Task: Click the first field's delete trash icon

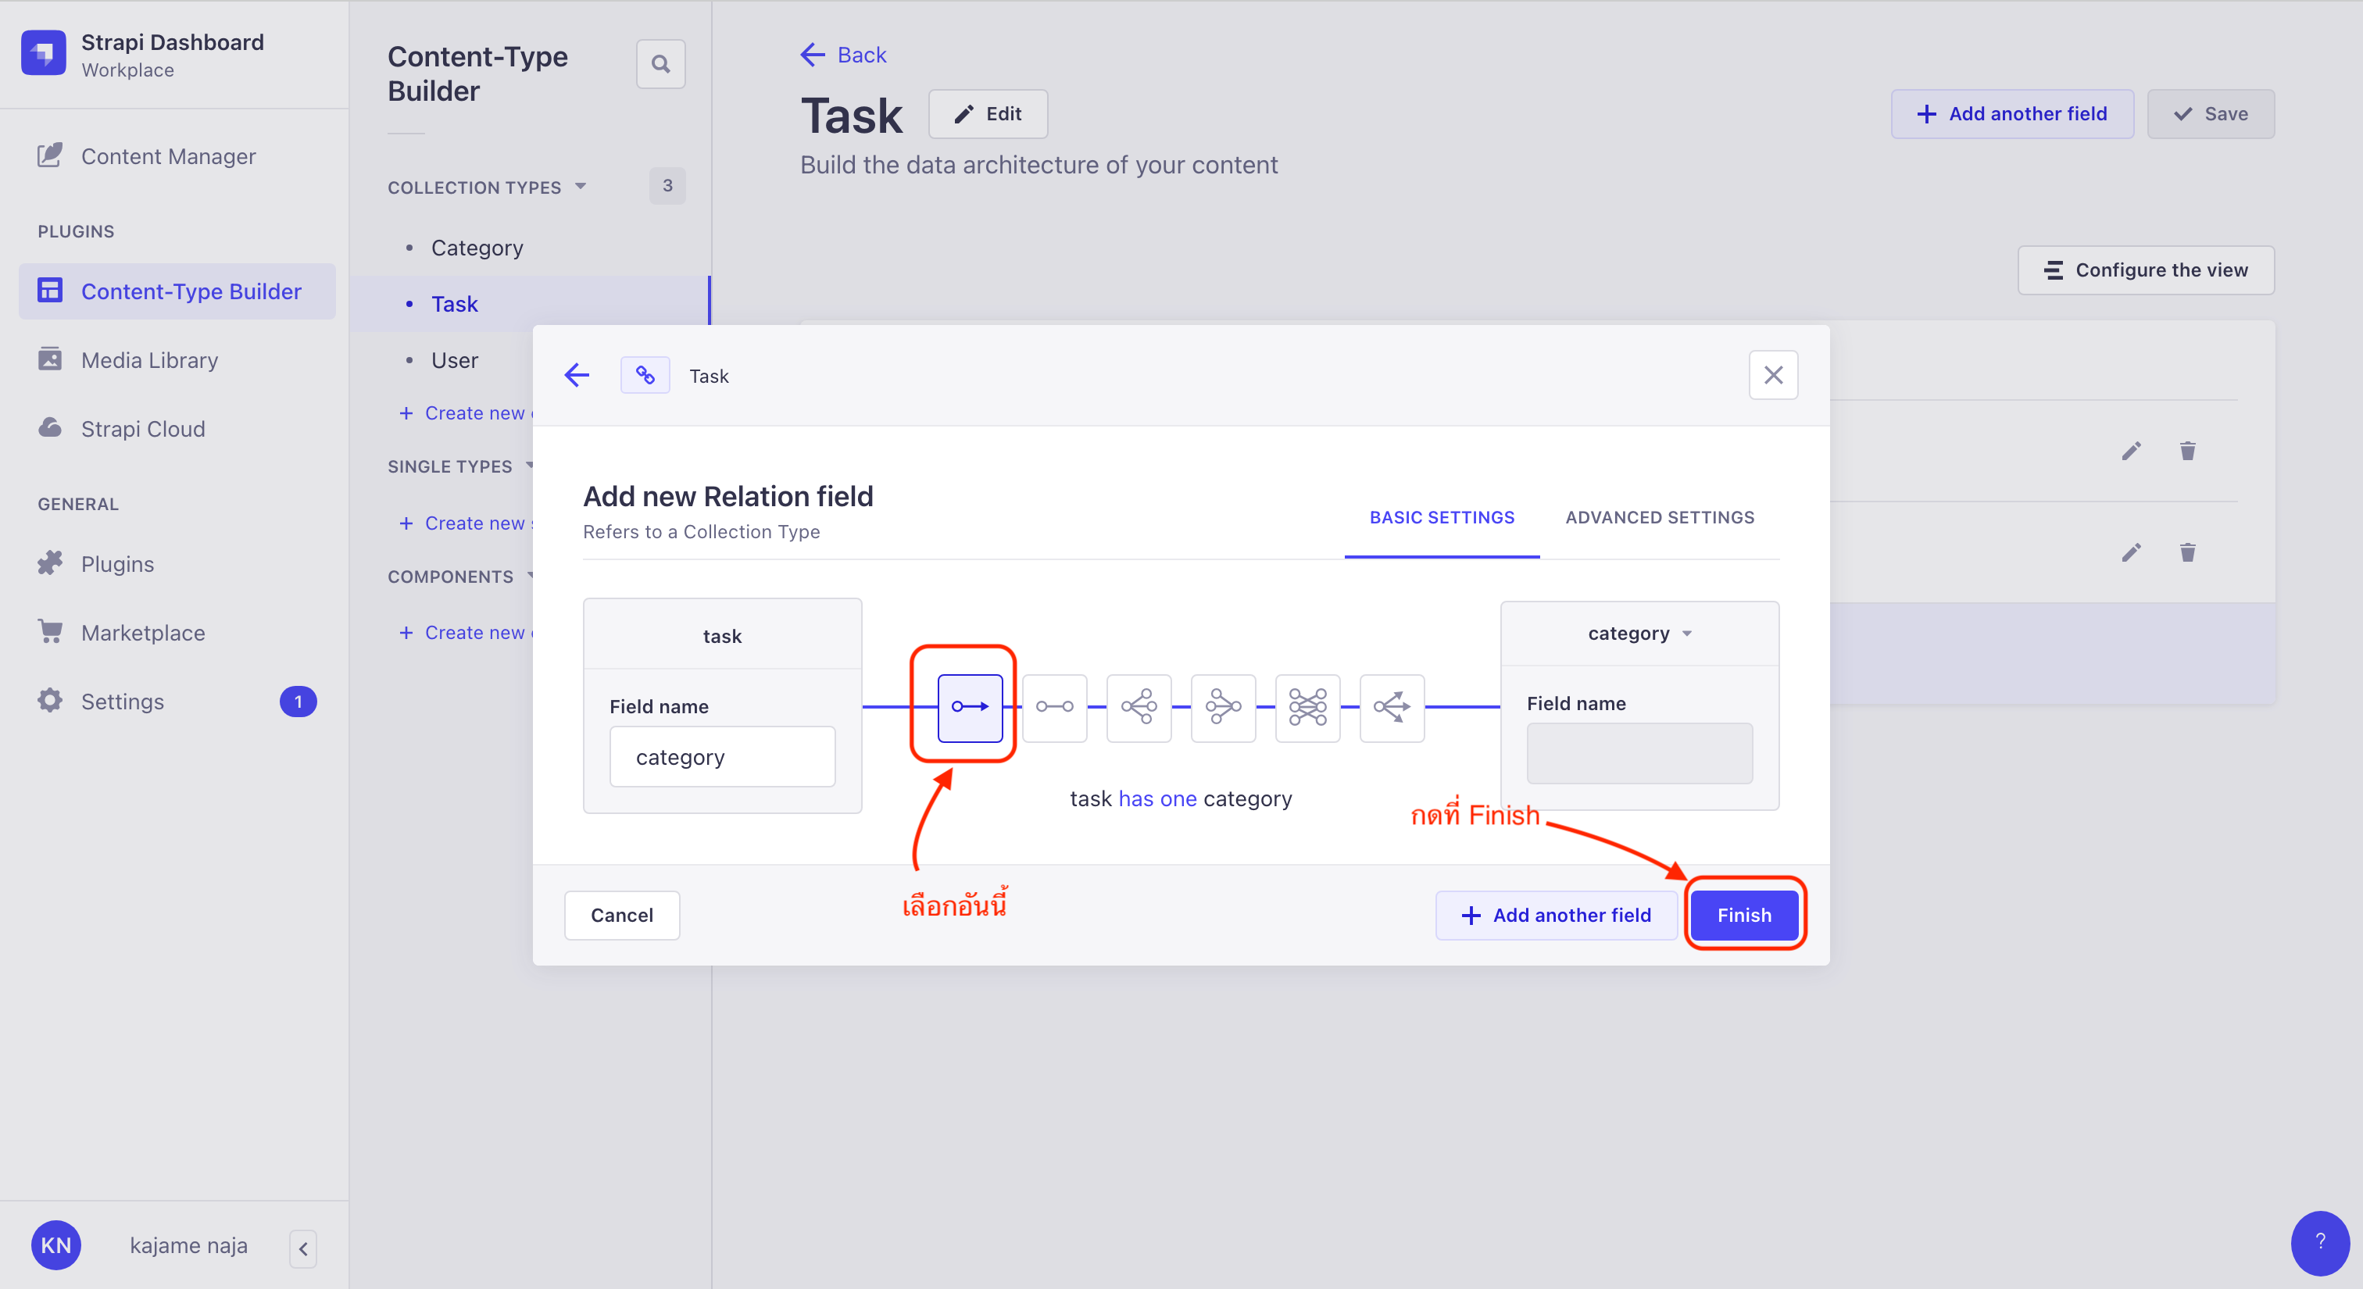Action: tap(2188, 451)
